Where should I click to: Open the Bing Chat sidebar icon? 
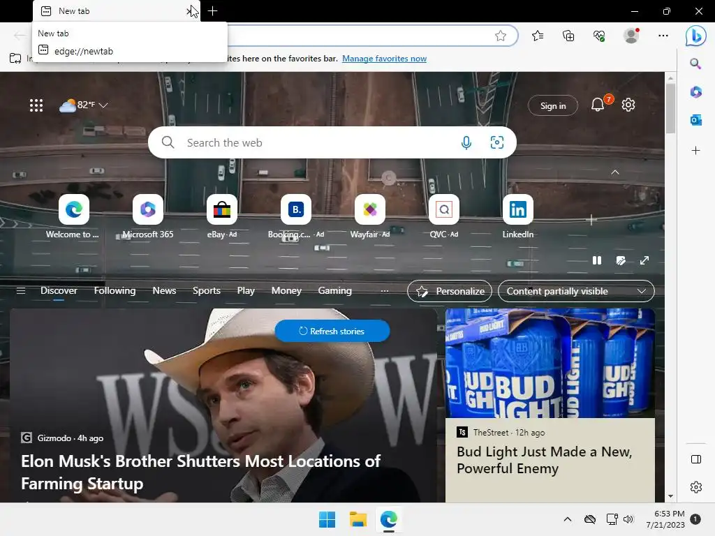pos(696,36)
